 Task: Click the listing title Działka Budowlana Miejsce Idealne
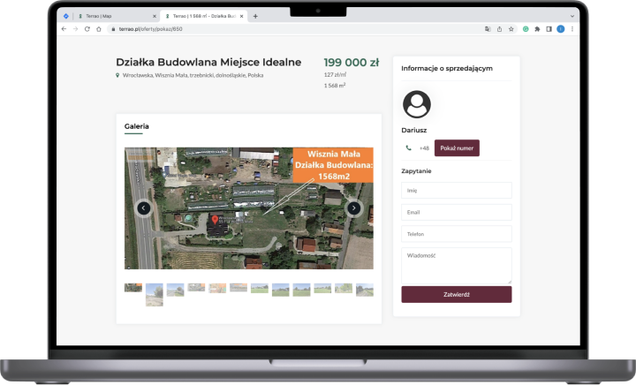click(208, 62)
